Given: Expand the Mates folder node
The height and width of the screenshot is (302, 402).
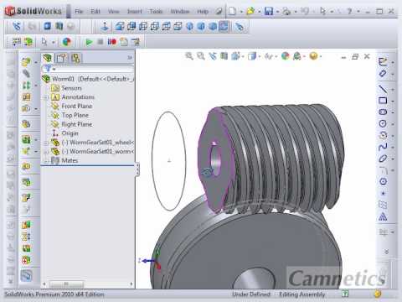Looking at the screenshot, I should (x=46, y=161).
